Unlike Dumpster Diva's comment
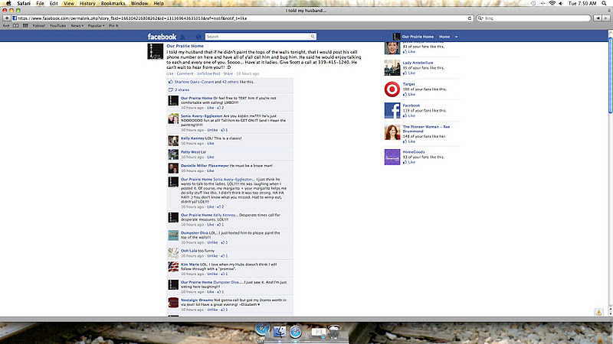The width and height of the screenshot is (613, 344). click(x=212, y=242)
